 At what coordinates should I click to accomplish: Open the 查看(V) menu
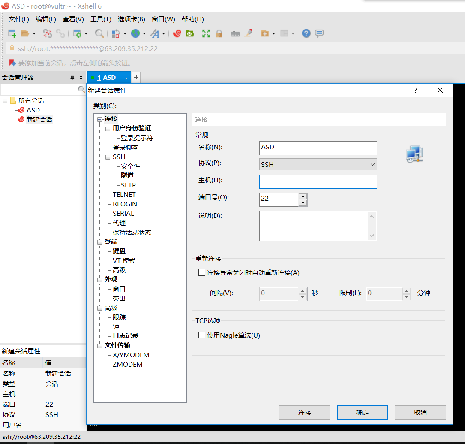73,19
